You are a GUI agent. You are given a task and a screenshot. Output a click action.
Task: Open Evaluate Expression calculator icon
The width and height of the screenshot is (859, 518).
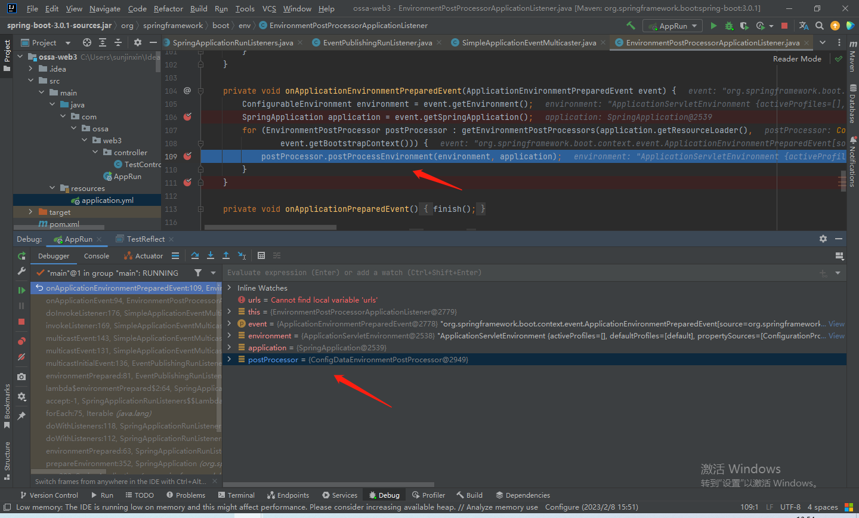coord(261,255)
